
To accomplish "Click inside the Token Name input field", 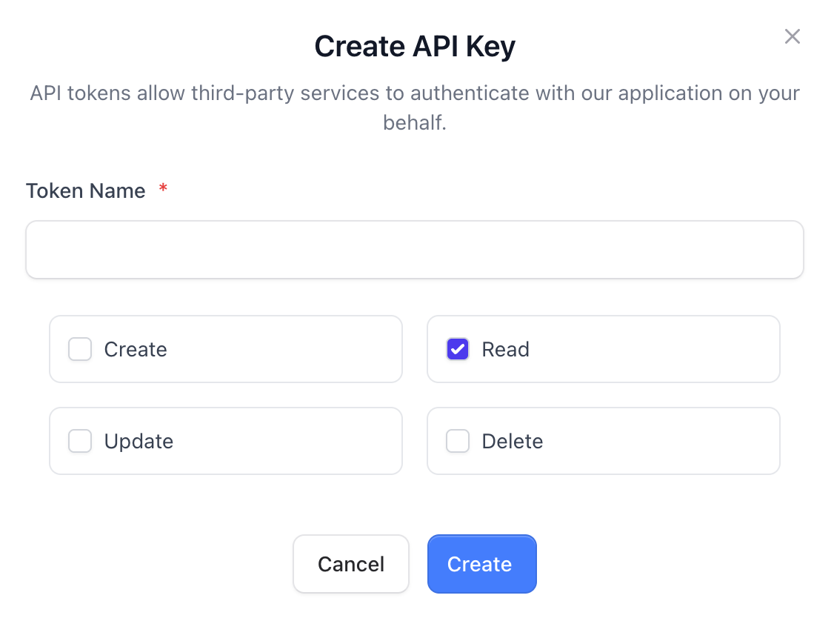I will [x=415, y=248].
